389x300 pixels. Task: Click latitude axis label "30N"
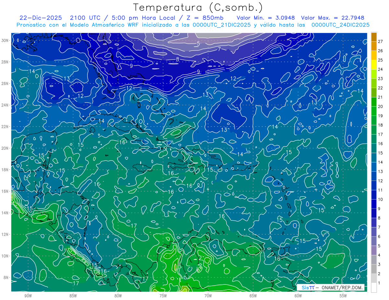[5, 40]
